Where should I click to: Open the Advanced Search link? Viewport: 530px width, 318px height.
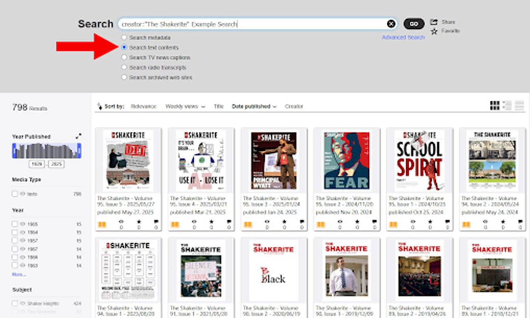[x=403, y=37]
